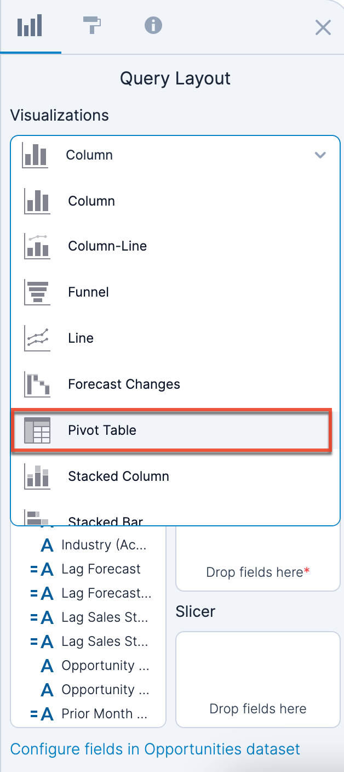Collapse the Visualizations dropdown chevron
The image size is (344, 772).
coord(320,155)
